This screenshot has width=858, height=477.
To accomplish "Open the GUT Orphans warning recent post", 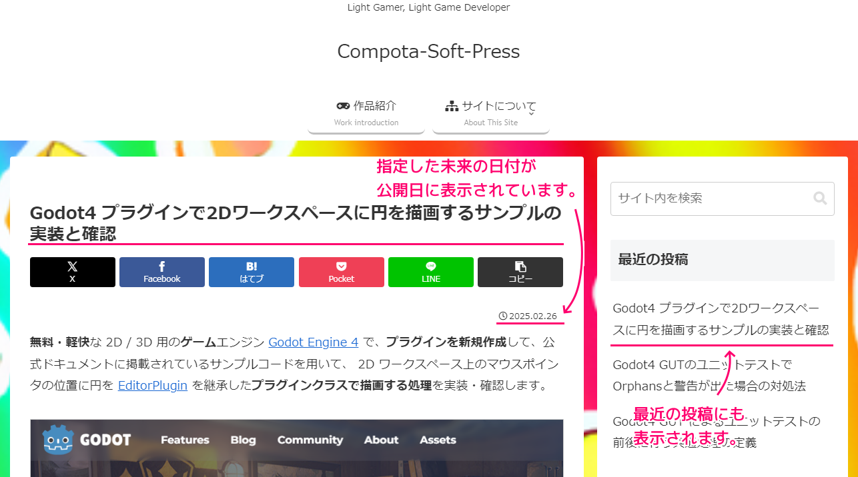I will 709,375.
